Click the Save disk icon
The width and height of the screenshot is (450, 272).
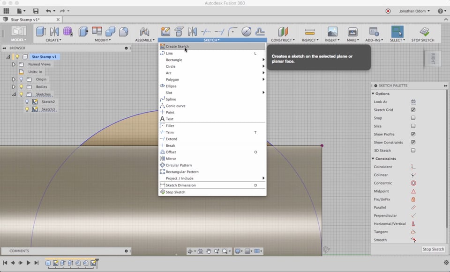click(x=36, y=11)
